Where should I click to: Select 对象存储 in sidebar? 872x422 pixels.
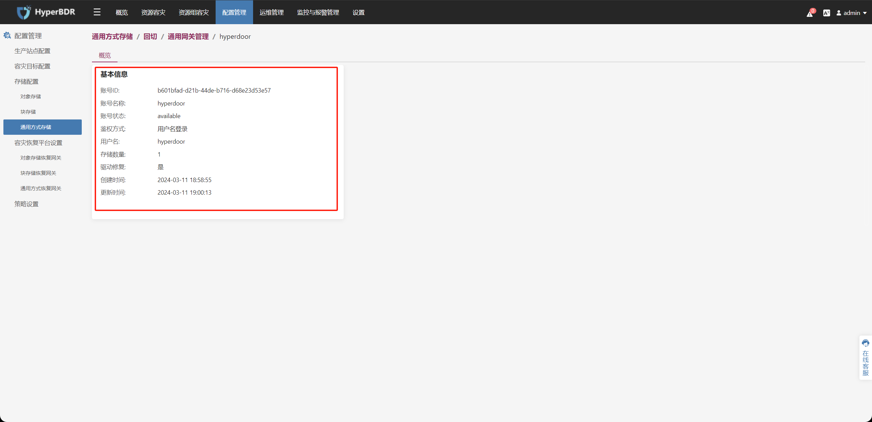(31, 96)
